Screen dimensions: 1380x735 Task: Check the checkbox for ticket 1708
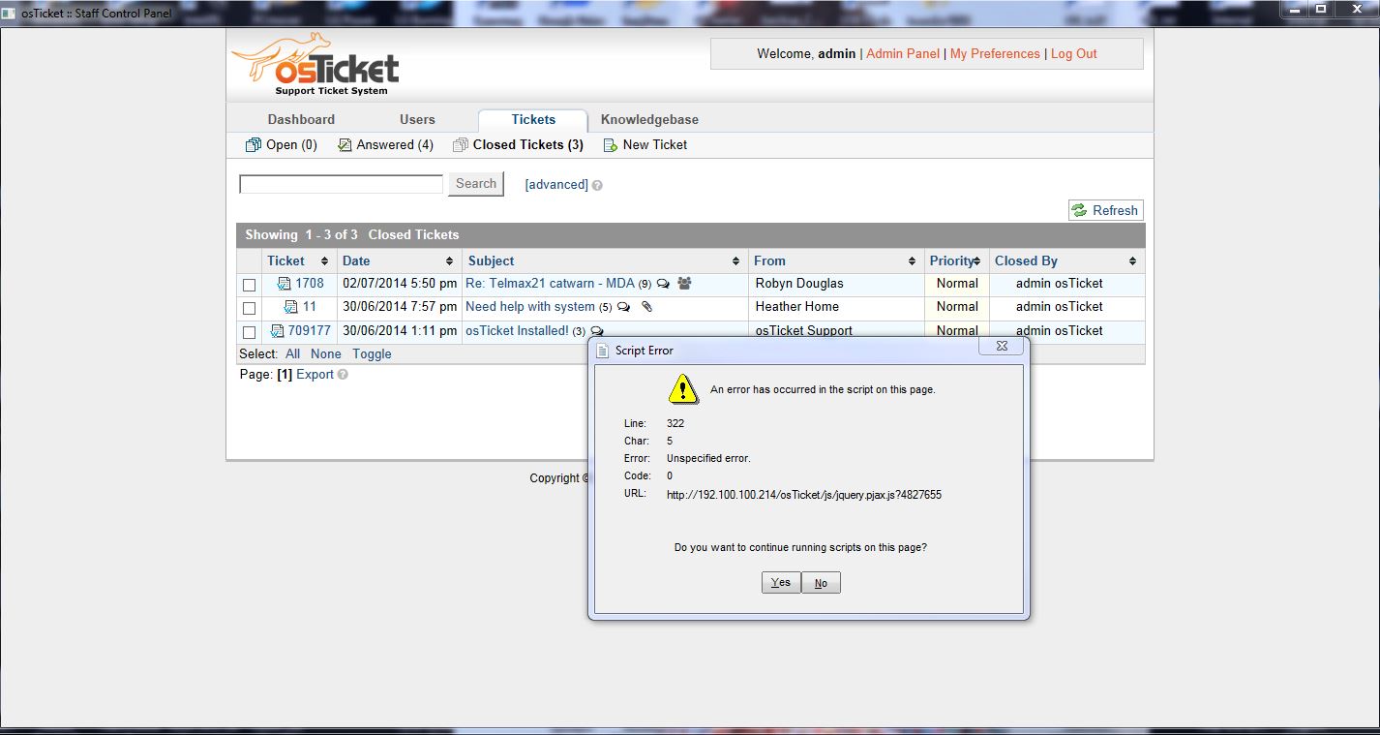(x=249, y=284)
